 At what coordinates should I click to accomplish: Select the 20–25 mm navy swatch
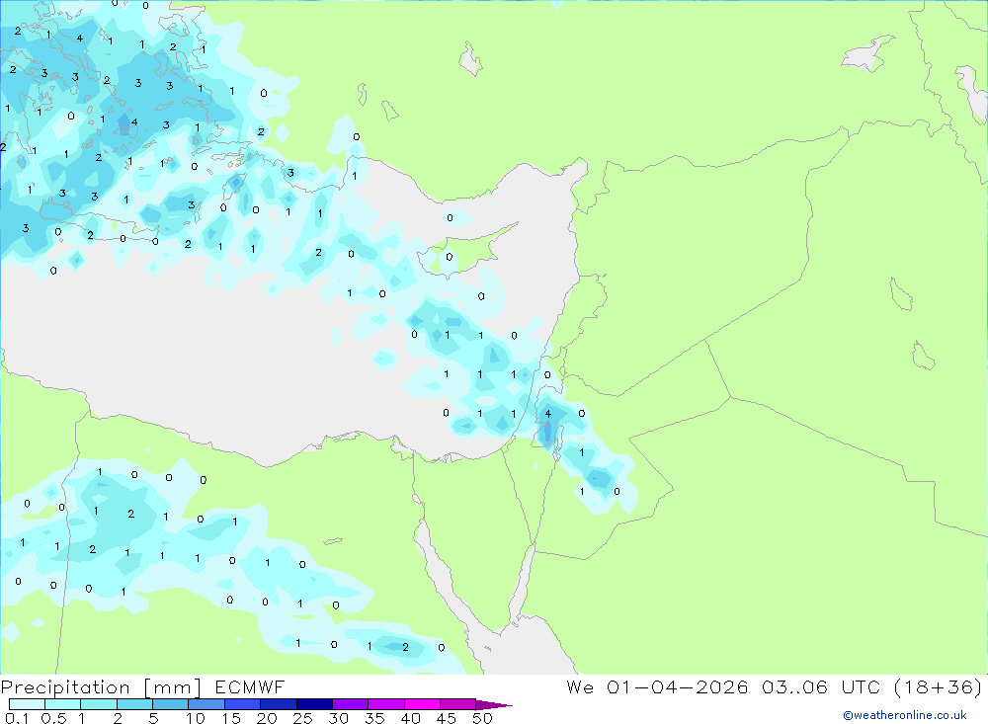278,704
